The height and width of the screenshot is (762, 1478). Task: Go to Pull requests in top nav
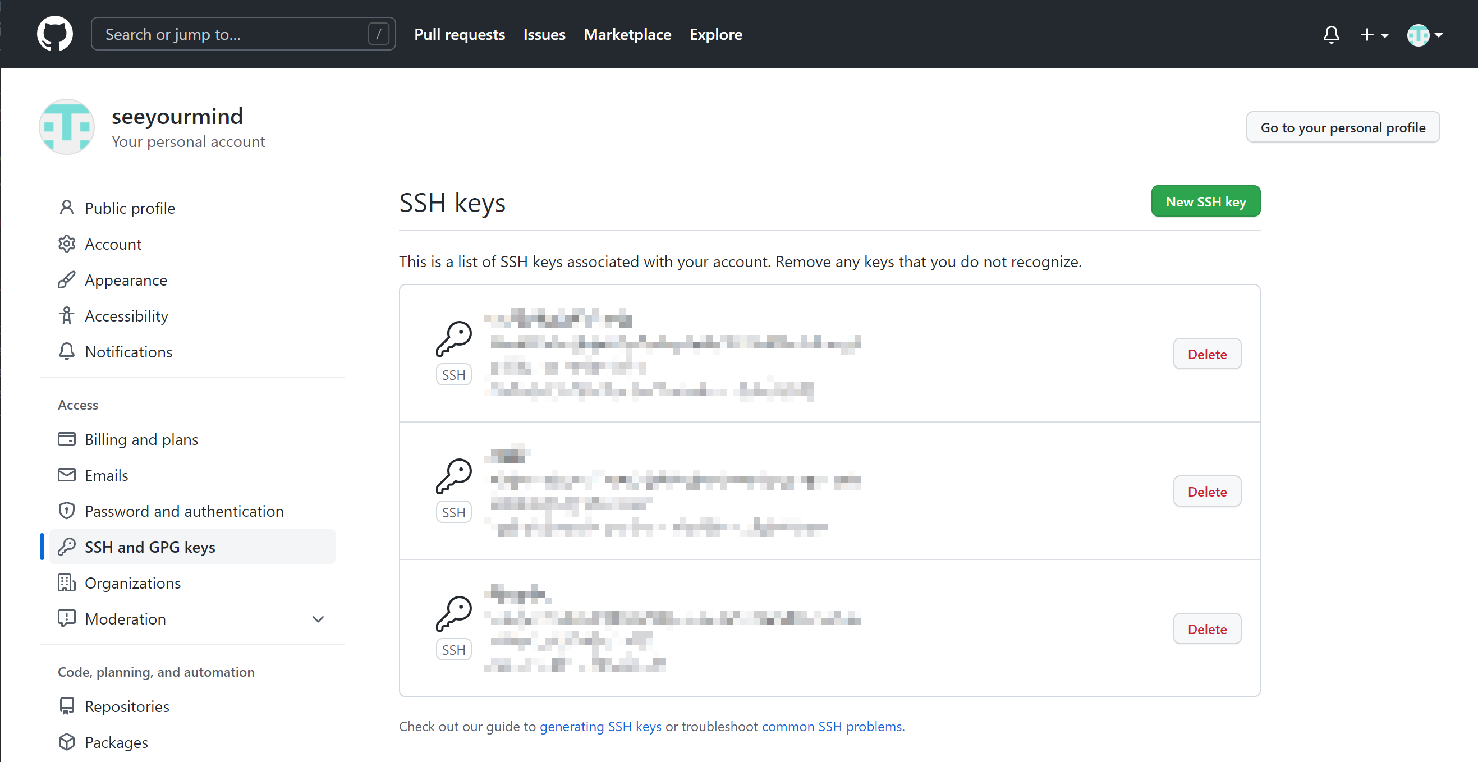point(459,34)
